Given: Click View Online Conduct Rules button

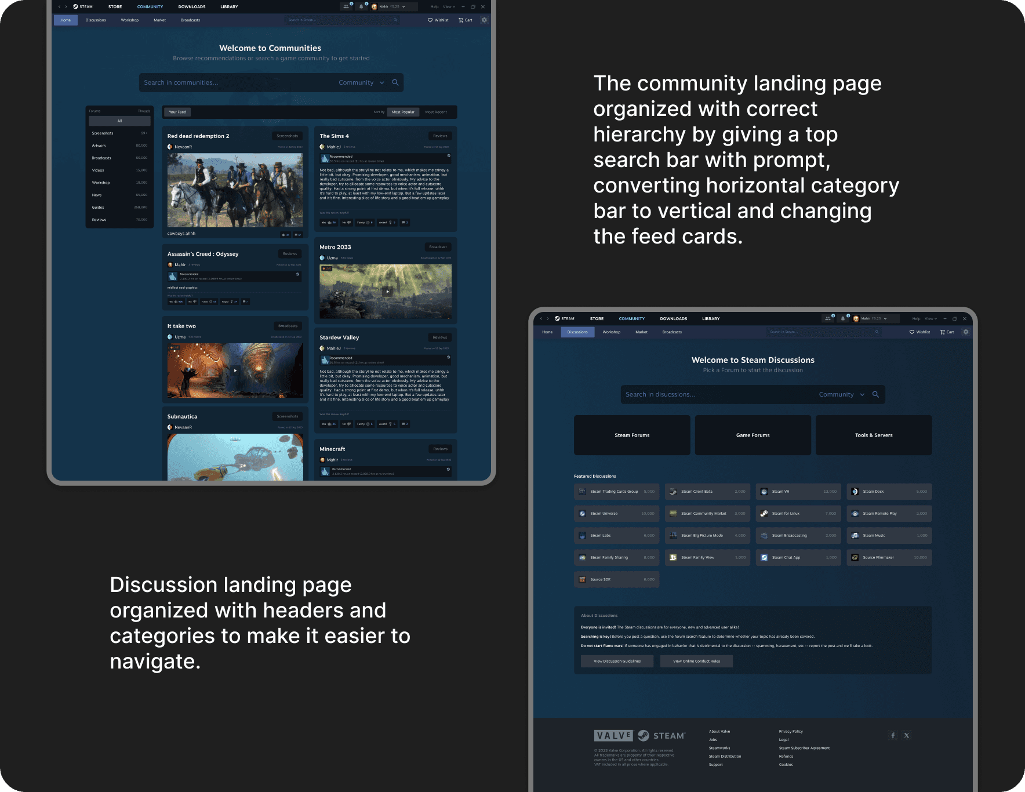Looking at the screenshot, I should tap(696, 661).
